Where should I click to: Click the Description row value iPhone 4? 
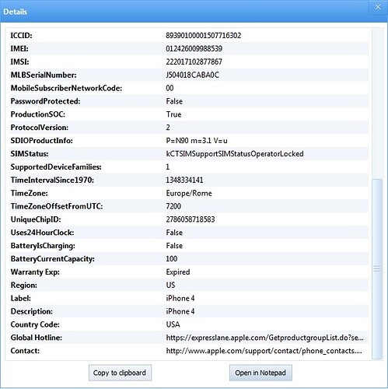[x=180, y=311]
